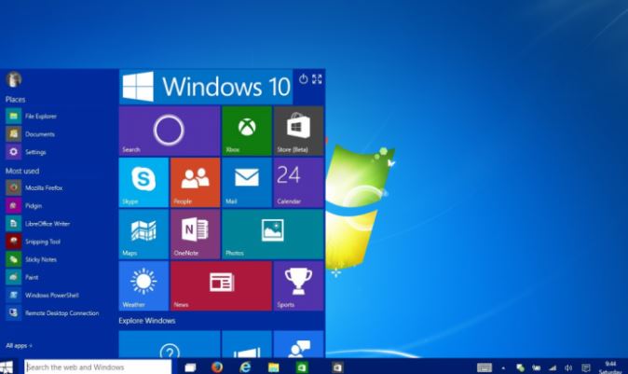Open the Calendar tile showing 24

298,183
